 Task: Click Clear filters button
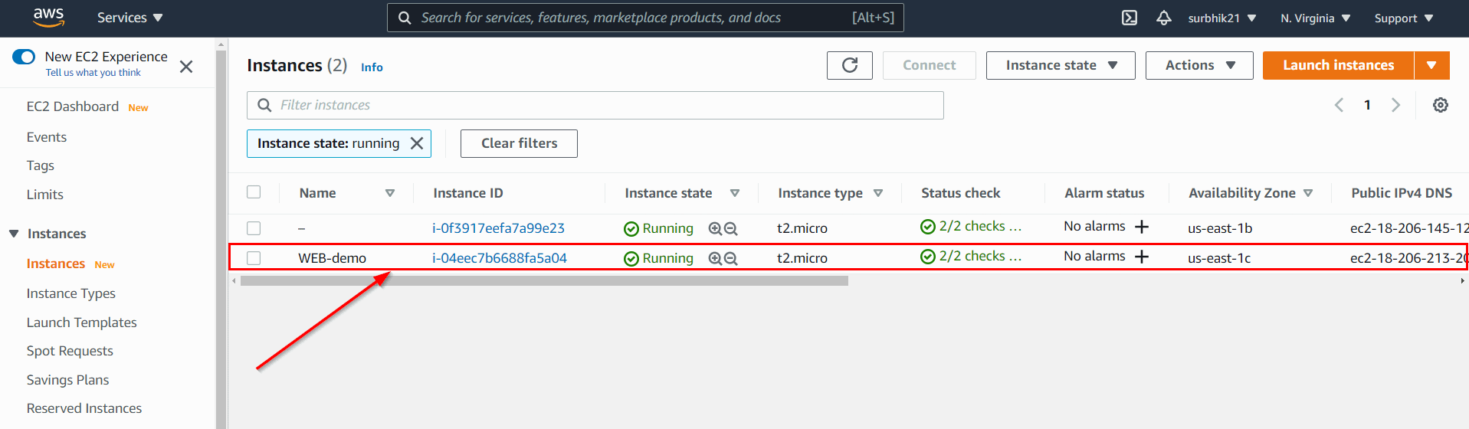pos(519,143)
